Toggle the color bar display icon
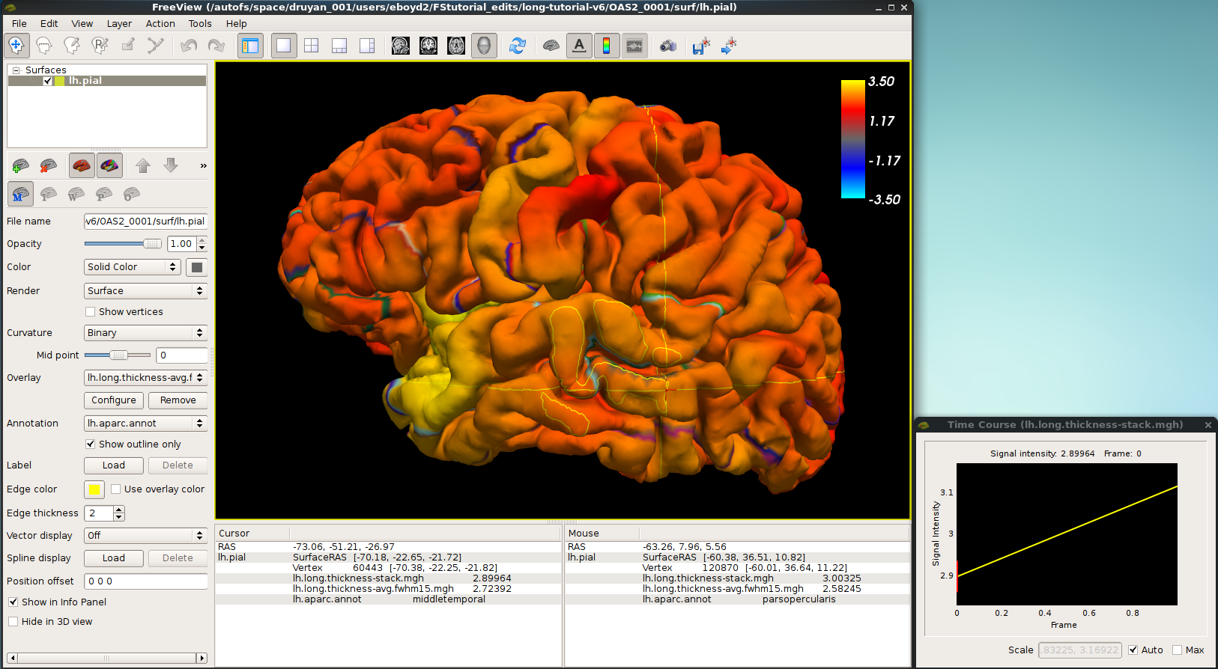Screen dimensions: 1218x669 click(606, 46)
